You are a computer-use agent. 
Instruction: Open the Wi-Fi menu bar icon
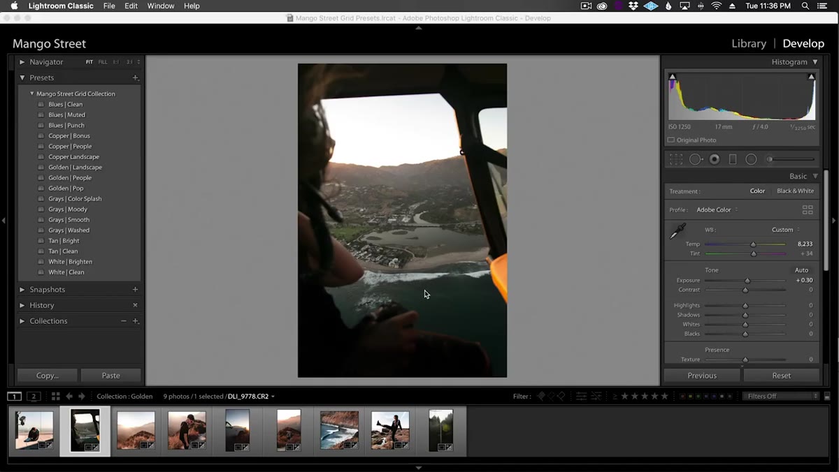click(x=716, y=6)
